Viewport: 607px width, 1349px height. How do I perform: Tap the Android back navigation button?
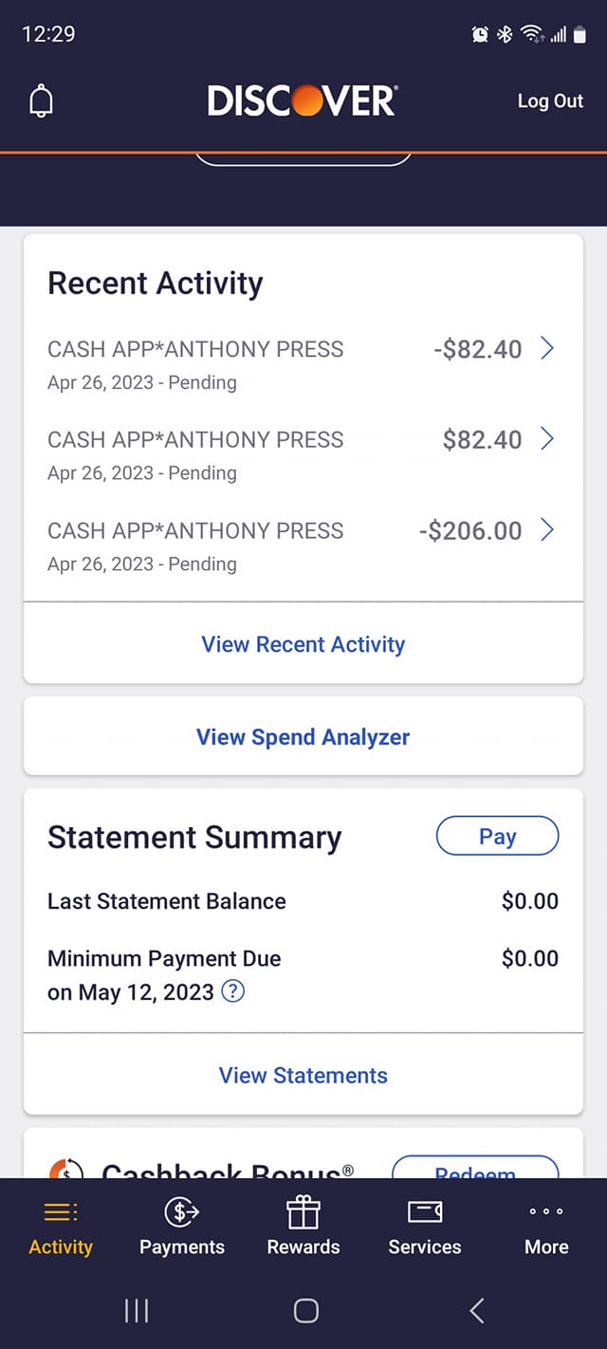(477, 1311)
